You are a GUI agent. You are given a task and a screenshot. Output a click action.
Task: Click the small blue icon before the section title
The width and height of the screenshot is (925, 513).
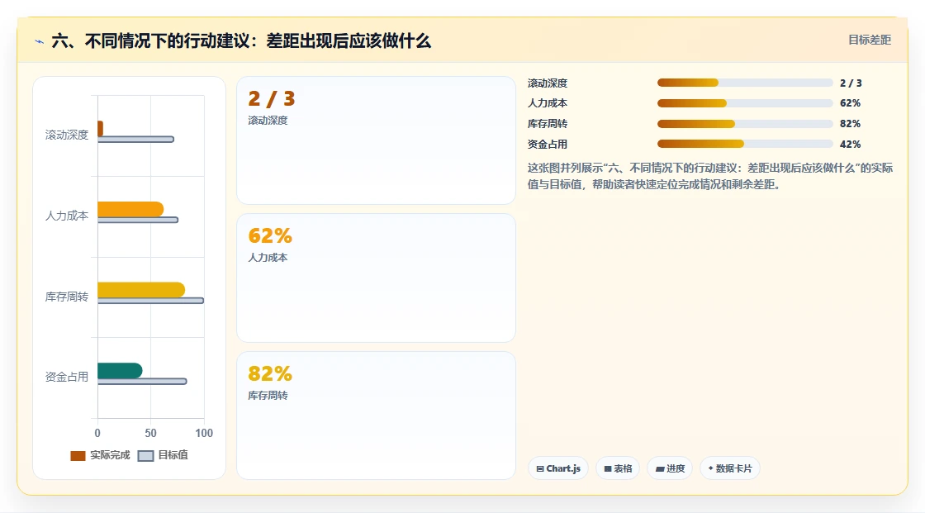tap(40, 41)
